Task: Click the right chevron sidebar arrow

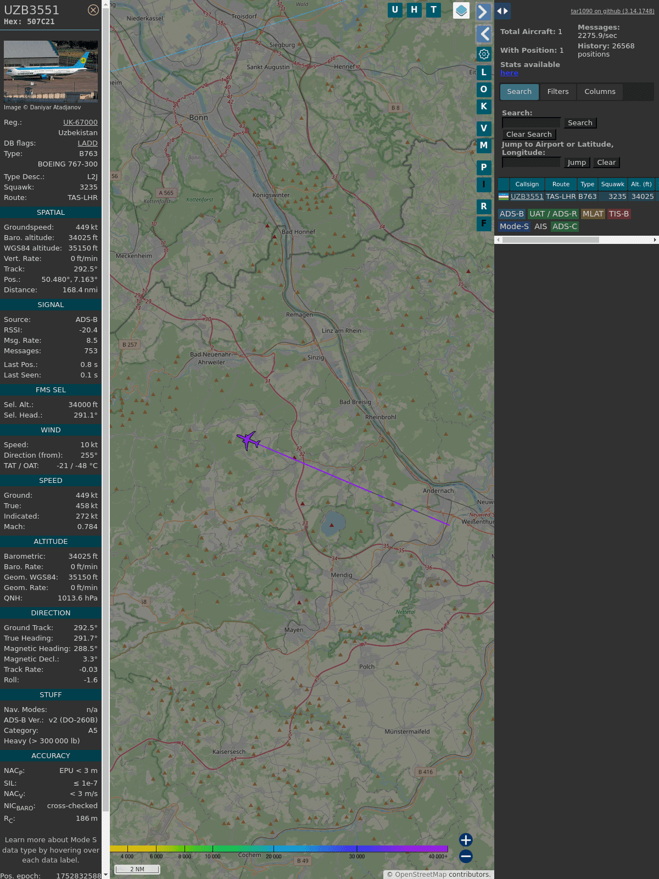Action: coord(483,12)
